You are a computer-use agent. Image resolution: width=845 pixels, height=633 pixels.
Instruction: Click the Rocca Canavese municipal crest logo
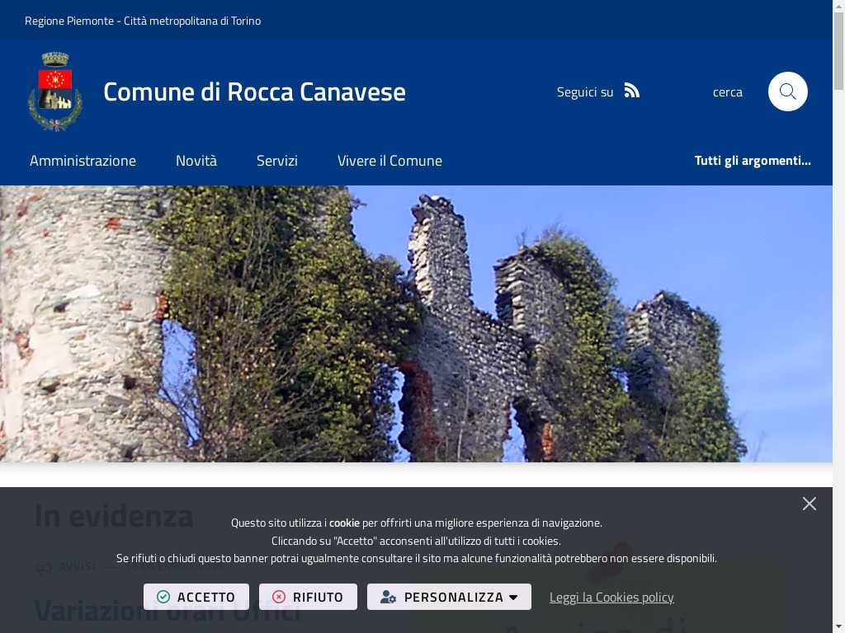55,91
